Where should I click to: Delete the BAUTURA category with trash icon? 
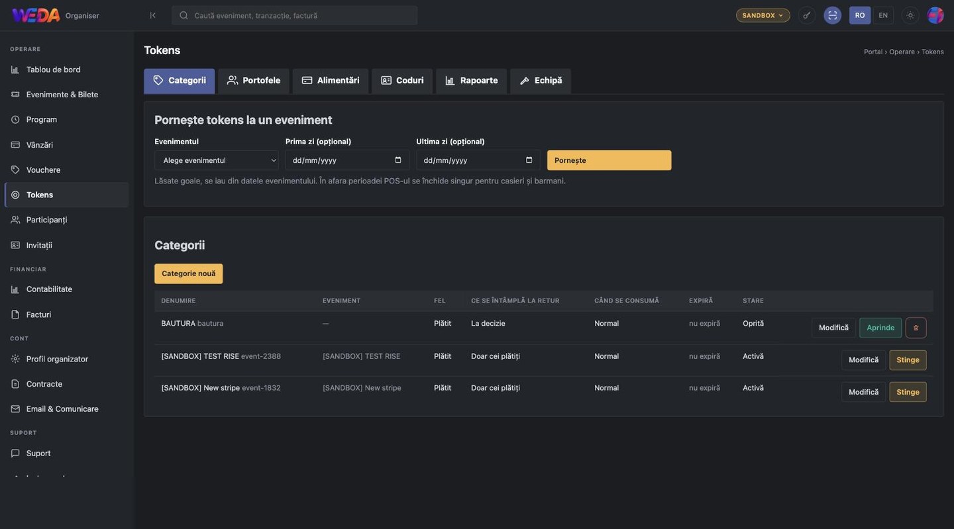(x=916, y=328)
